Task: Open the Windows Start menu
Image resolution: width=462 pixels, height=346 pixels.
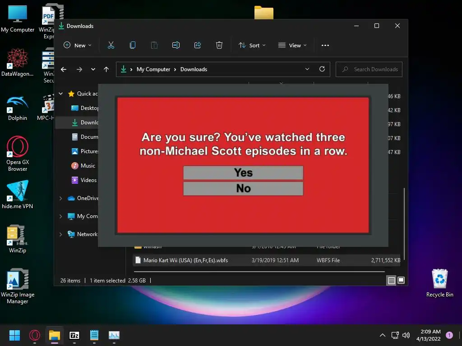Action: point(14,335)
